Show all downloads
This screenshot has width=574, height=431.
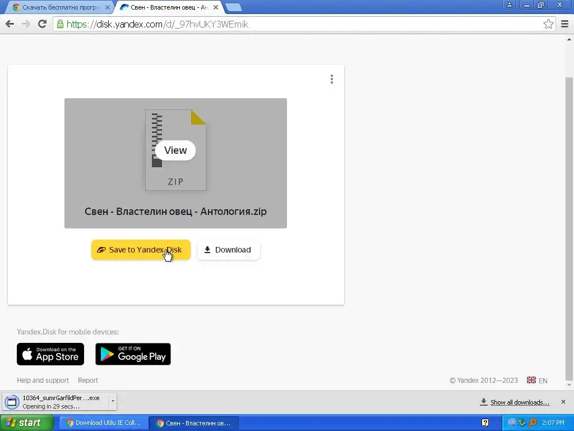515,402
